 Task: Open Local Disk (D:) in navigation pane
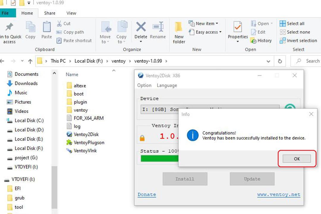[25, 130]
